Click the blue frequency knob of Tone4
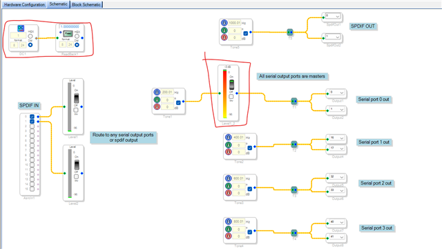The width and height of the screenshot is (442, 249). (229, 221)
